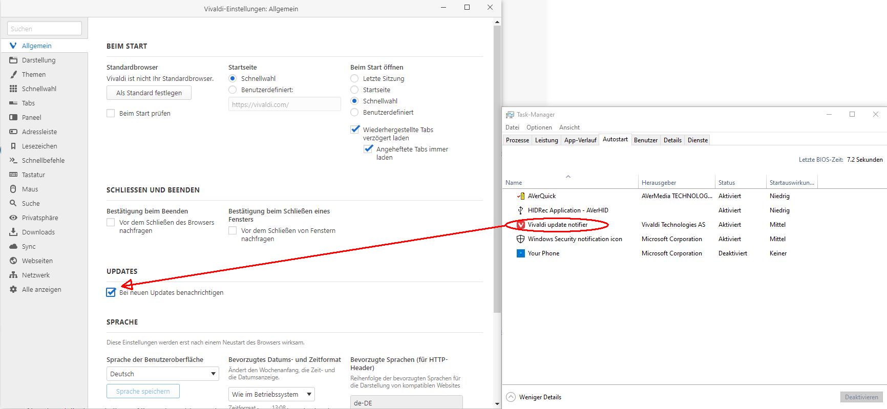
Task: Toggle Wiederhergestellte Tabs verzögert laden checkbox
Action: (x=355, y=130)
